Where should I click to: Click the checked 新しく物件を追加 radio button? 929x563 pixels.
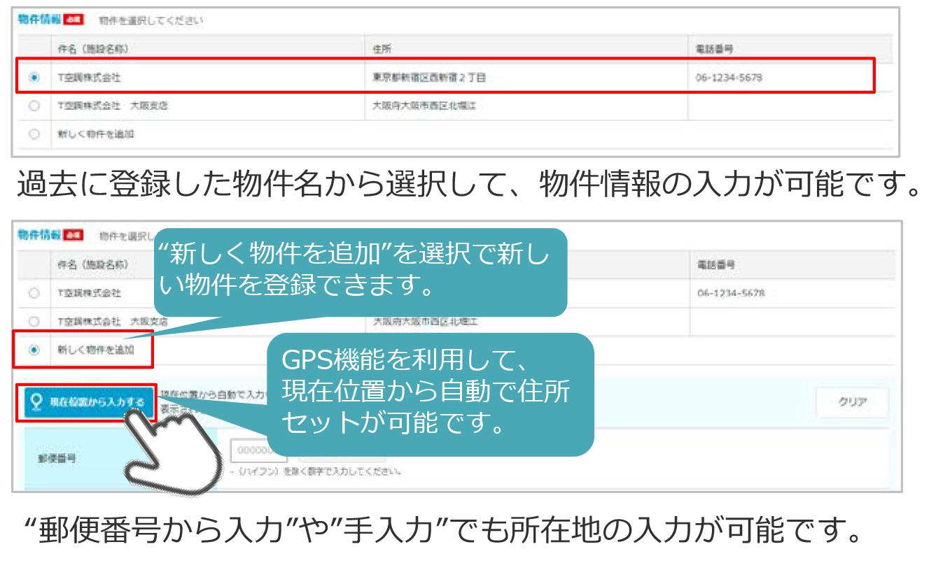(x=34, y=349)
